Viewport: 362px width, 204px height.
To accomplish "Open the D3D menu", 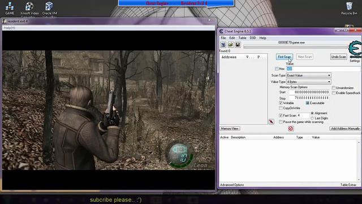I will click(x=253, y=38).
